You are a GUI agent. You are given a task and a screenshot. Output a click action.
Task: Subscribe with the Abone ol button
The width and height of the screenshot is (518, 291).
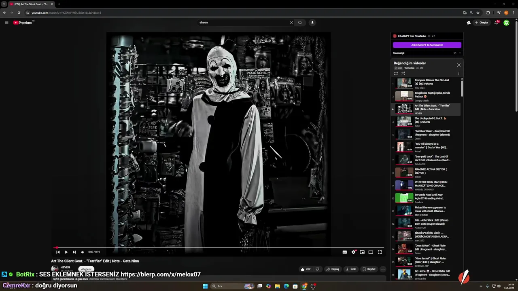click(x=87, y=269)
